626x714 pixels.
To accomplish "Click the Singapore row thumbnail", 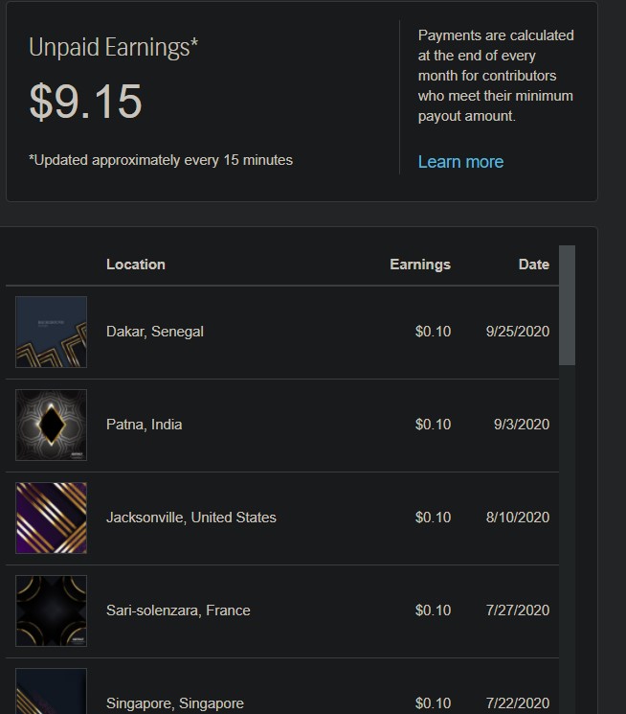I will (52, 692).
